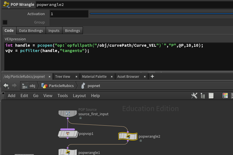Screen dimensions: 233x155
Task: Toggle the Group checkbox
Action: click(5, 22)
